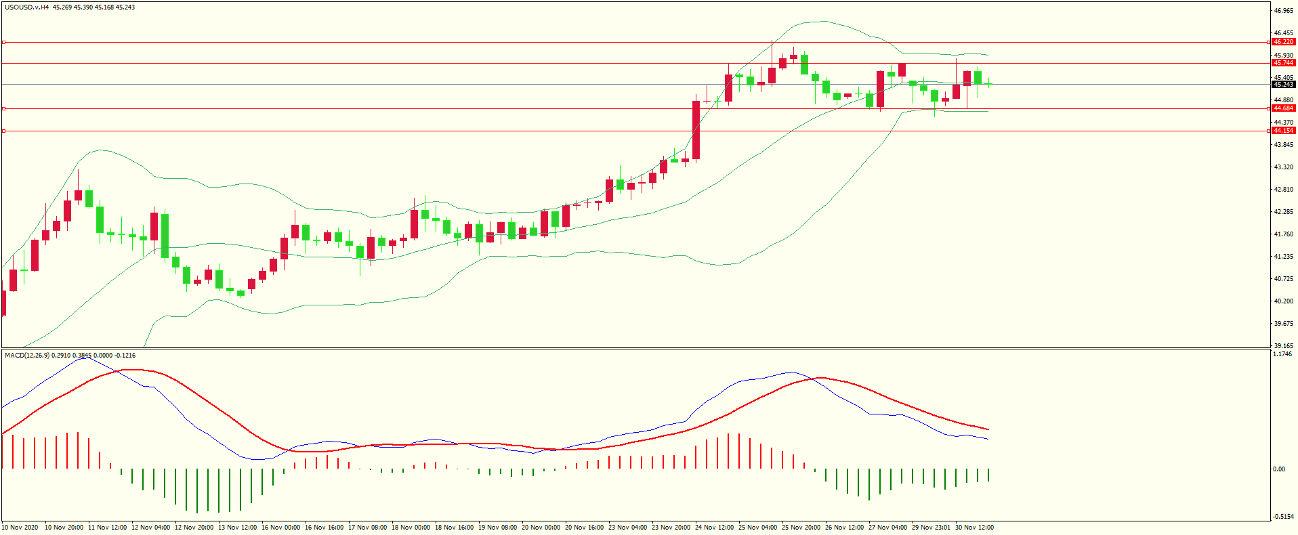The width and height of the screenshot is (1298, 535).
Task: Click the 43.320 price axis value
Action: point(1283,167)
